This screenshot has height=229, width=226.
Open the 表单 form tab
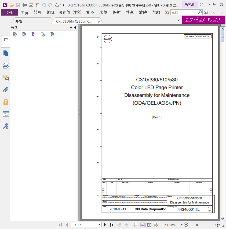(x=103, y=13)
